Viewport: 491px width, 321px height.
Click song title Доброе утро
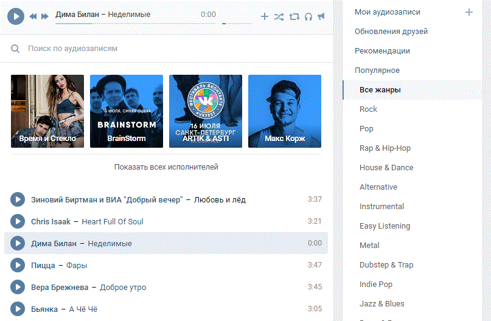pyautogui.click(x=123, y=287)
